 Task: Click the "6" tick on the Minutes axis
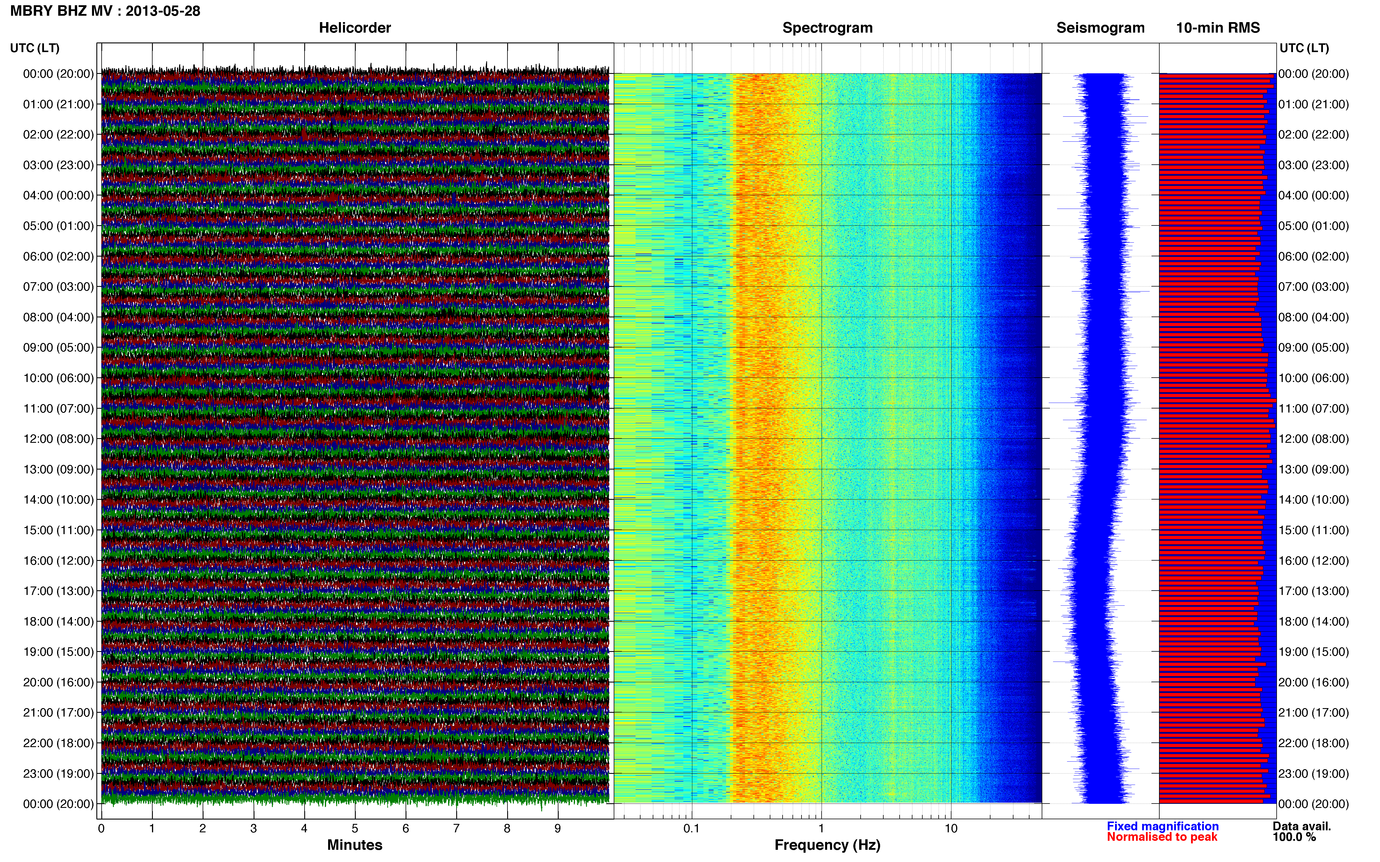406,829
